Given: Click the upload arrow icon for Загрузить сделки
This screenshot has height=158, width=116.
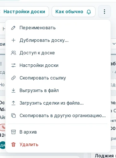Looking at the screenshot, I should click(13, 103).
